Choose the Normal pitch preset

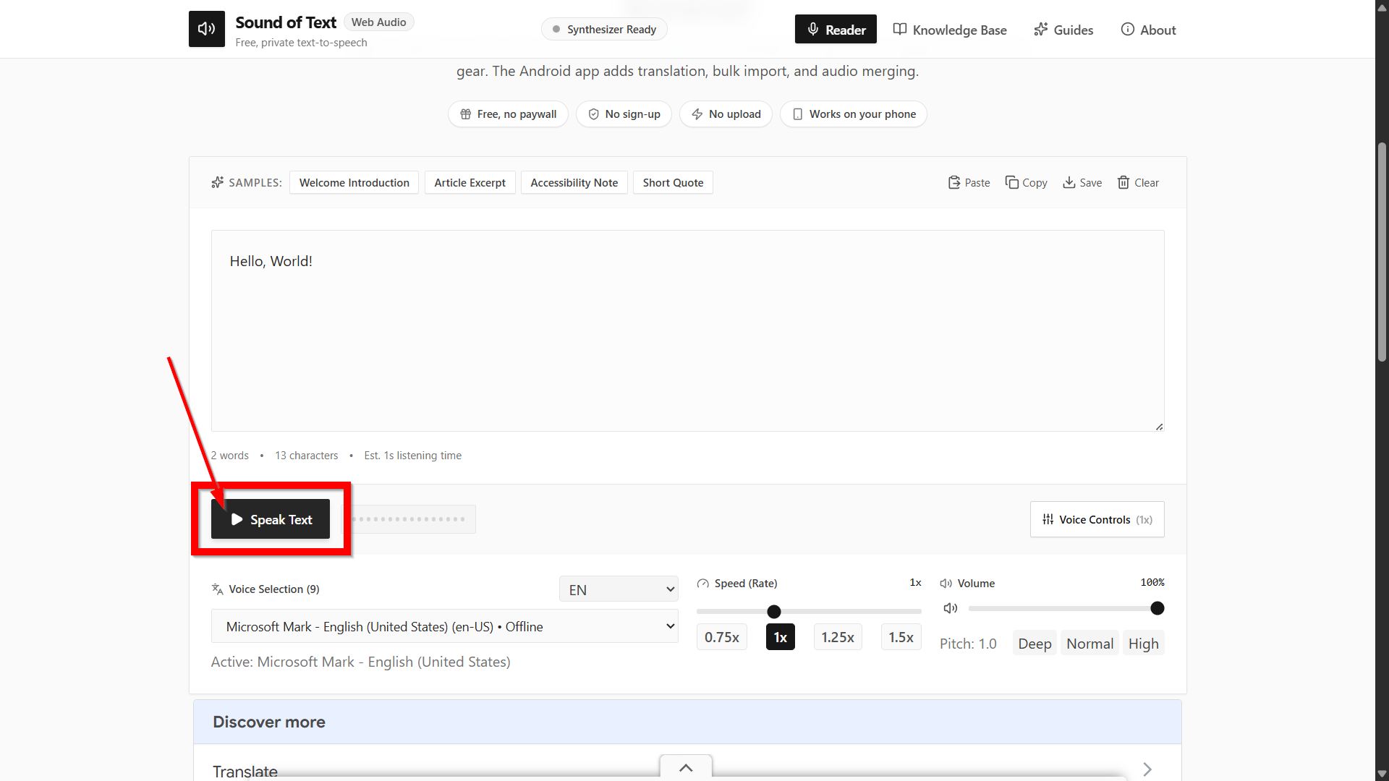coord(1089,644)
